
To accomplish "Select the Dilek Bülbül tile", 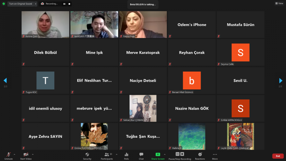I will click(x=45, y=53).
